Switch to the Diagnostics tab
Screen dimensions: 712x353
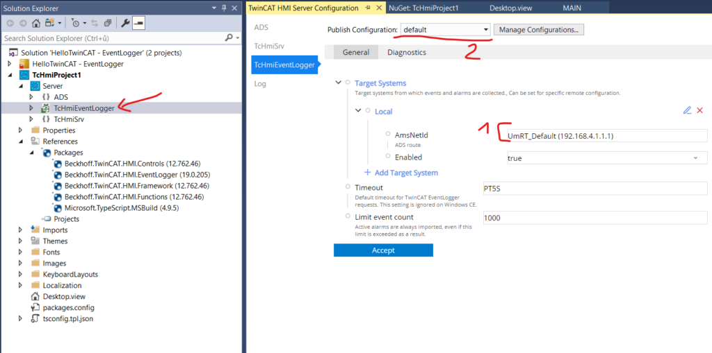click(x=407, y=53)
